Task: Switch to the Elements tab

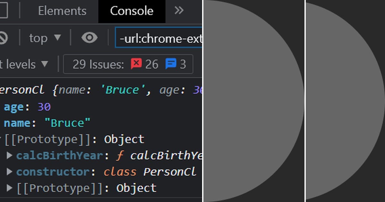Action: (62, 11)
